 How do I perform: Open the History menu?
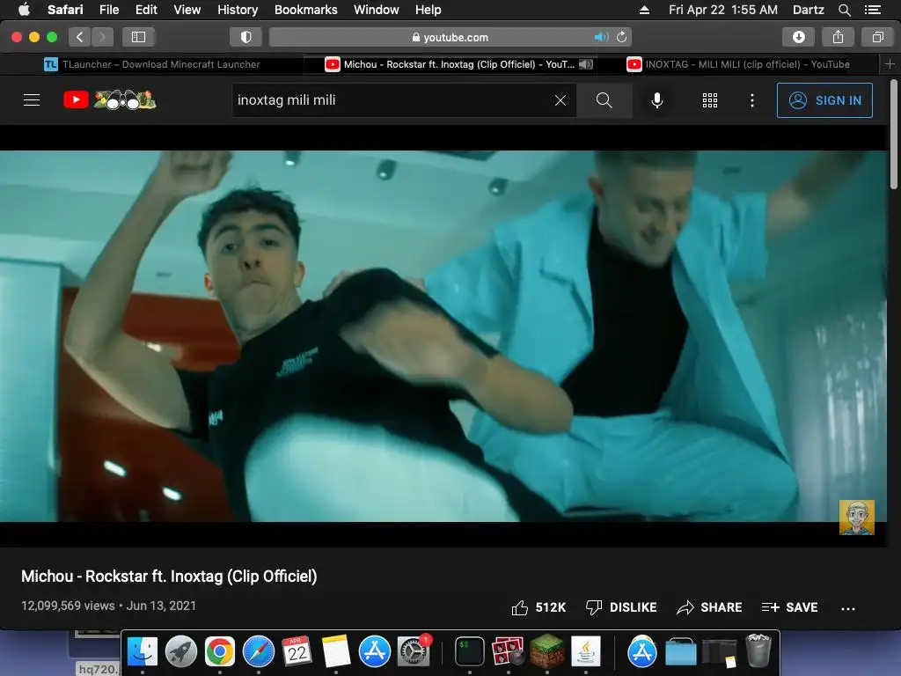[x=238, y=10]
